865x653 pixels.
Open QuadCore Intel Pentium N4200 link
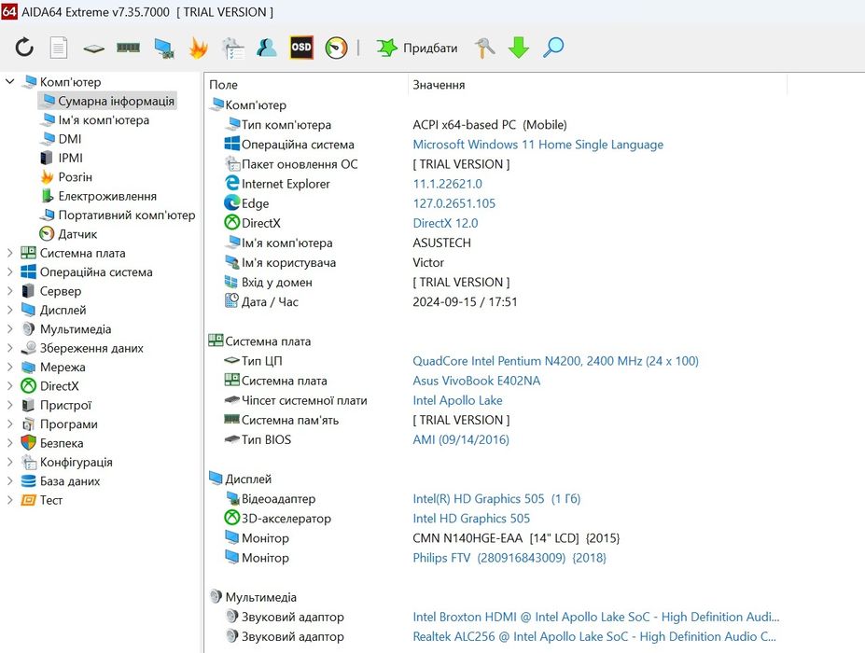[x=555, y=361]
